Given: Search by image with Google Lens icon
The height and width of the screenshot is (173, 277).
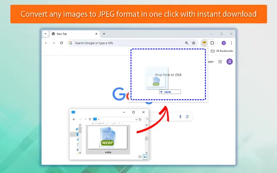Looking at the screenshot, I should 187,116.
